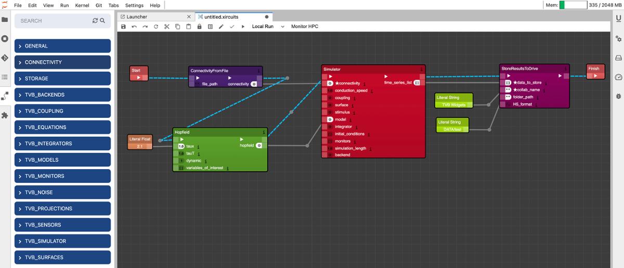This screenshot has height=268, width=624.
Task: Click the save icon in the toolbar
Action: (123, 26)
